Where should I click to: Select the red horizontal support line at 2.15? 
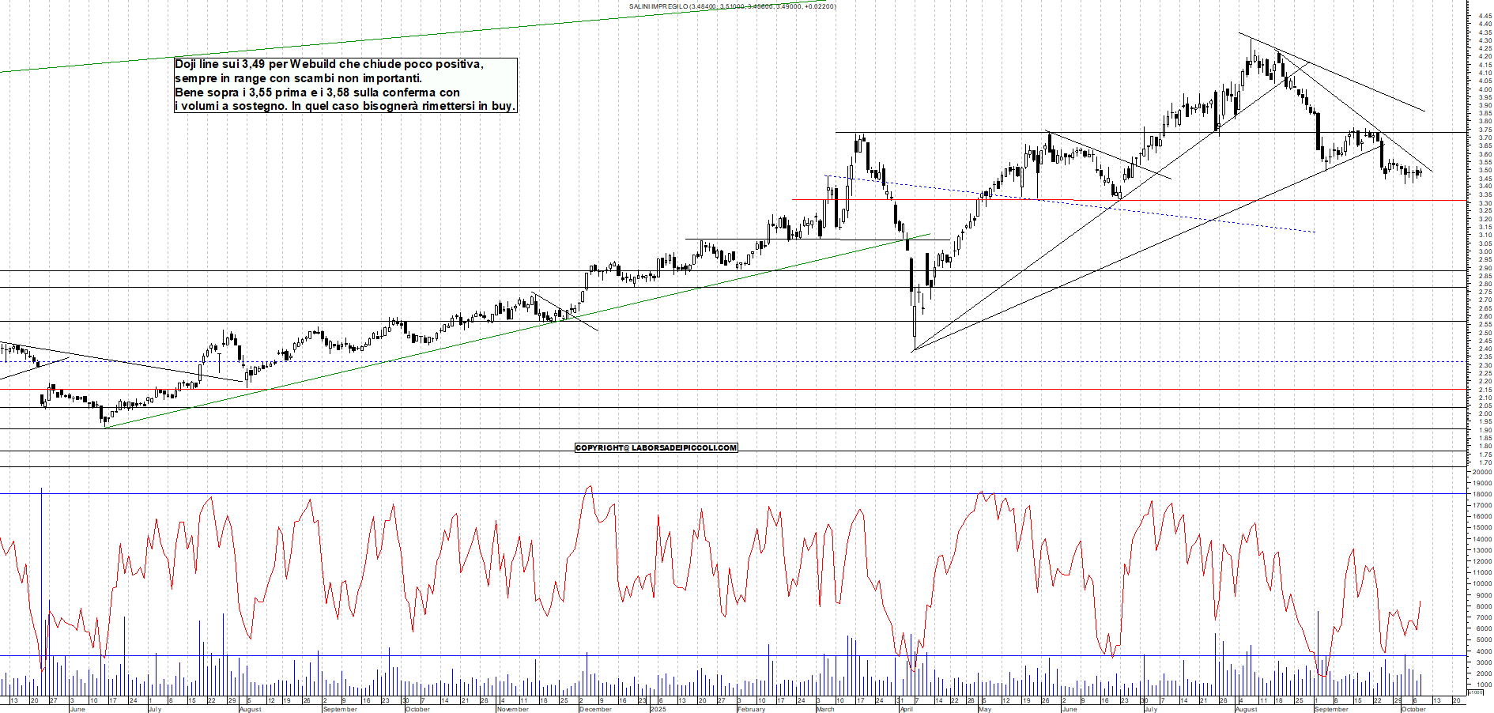click(x=474, y=389)
